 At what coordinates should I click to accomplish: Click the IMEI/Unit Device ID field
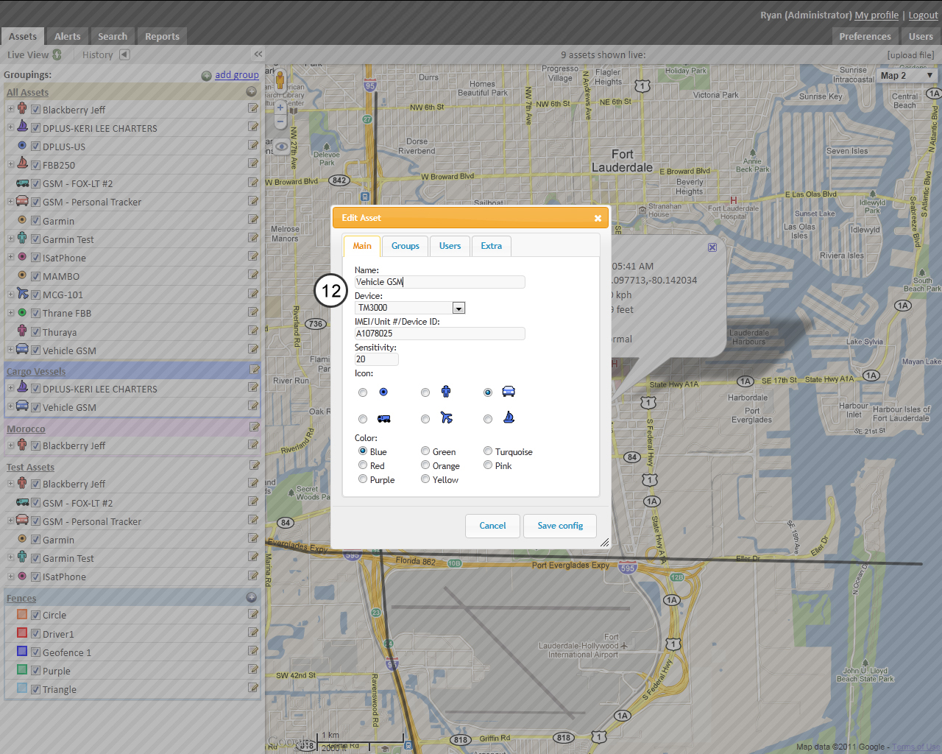[439, 334]
